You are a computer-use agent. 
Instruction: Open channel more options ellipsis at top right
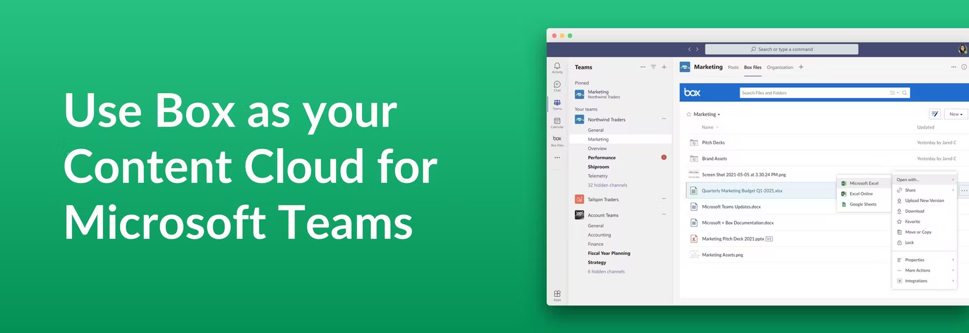[x=953, y=67]
